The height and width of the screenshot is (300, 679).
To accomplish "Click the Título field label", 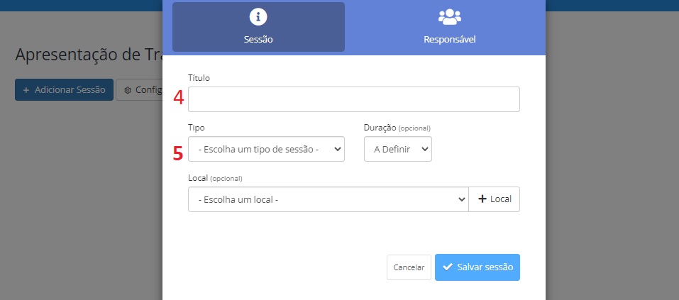I will tap(199, 78).
